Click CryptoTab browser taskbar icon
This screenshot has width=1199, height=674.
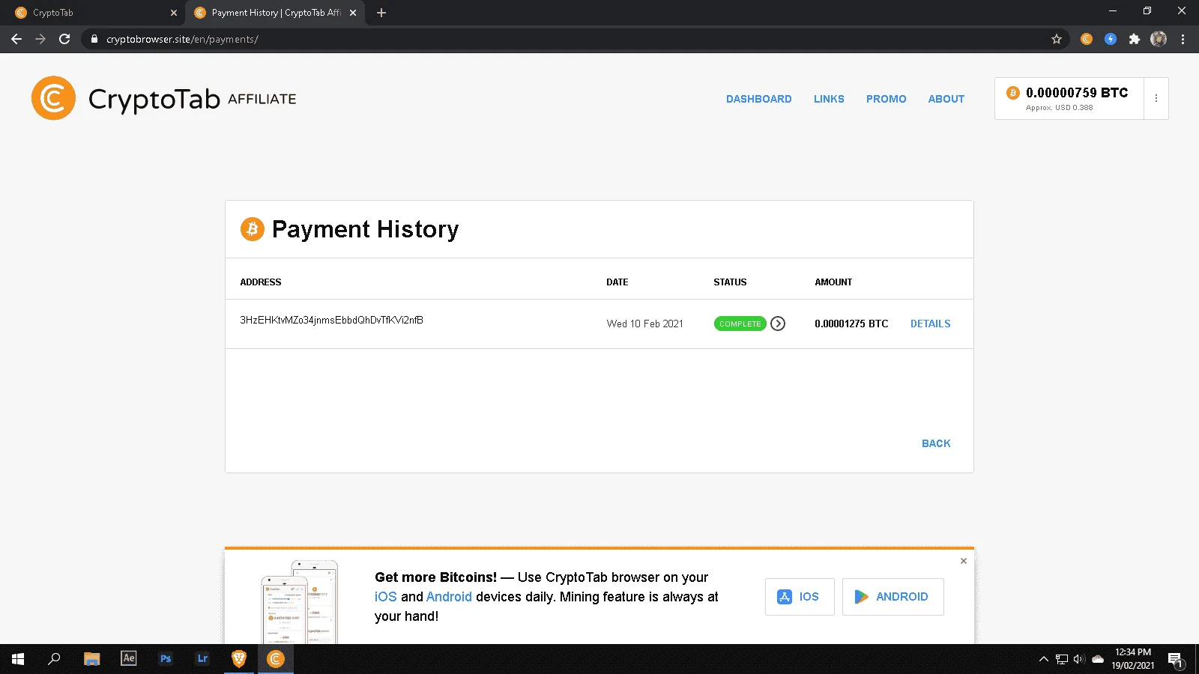click(276, 659)
